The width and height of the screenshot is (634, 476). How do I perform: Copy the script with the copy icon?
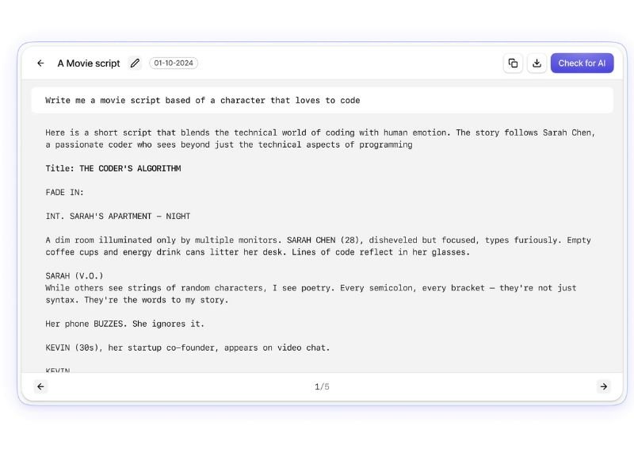[513, 63]
